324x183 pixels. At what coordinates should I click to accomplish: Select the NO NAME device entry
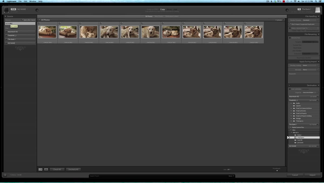[x=20, y=24]
